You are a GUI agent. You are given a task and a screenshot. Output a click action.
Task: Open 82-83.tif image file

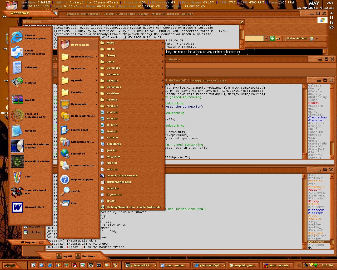pyautogui.click(x=132, y=112)
